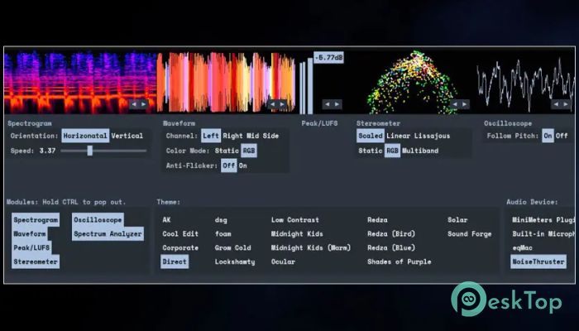
Task: Apply the Grow Cold theme
Action: (232, 248)
